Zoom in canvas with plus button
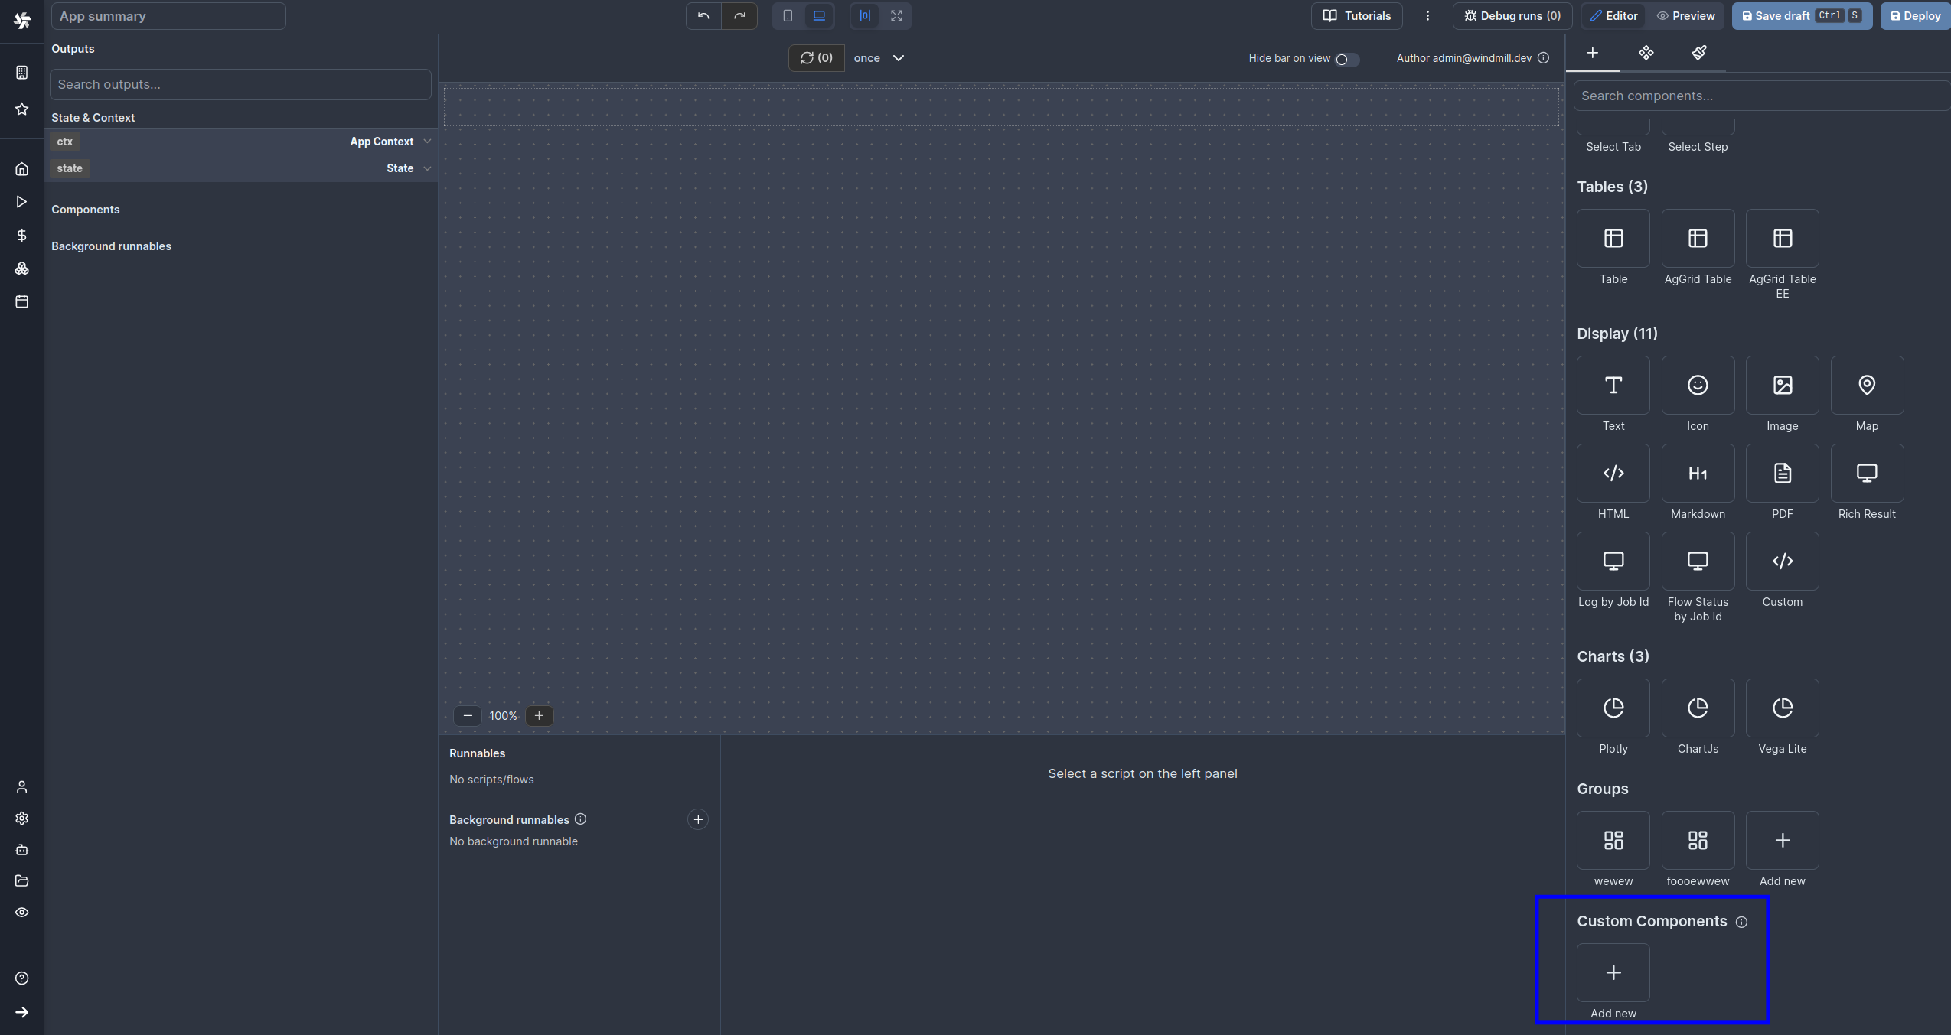The width and height of the screenshot is (1951, 1035). point(539,716)
